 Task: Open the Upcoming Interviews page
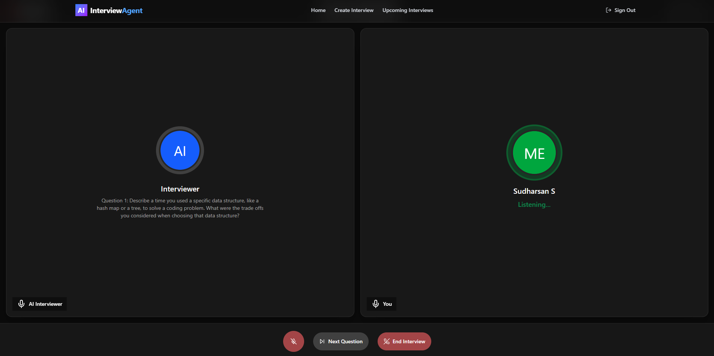[408, 10]
